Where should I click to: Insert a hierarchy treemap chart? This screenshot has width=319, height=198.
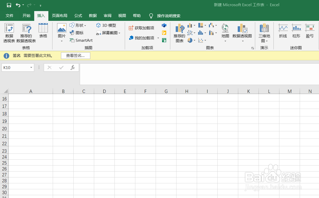click(x=202, y=25)
